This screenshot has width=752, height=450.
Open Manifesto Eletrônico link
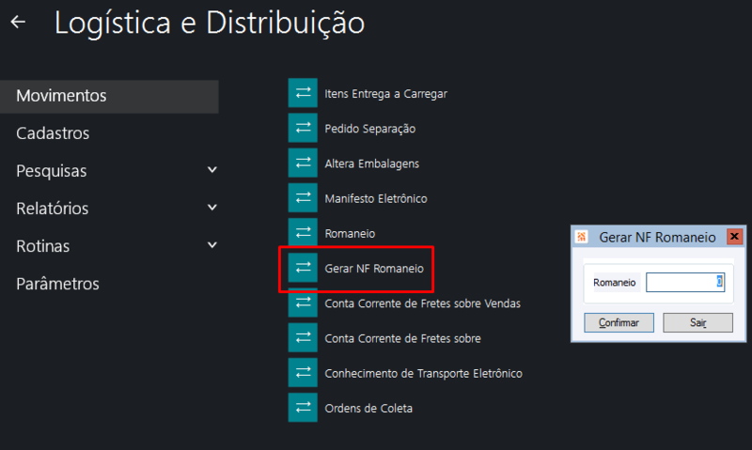375,198
